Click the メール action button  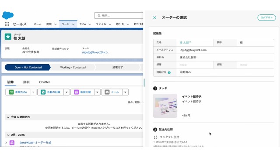(112, 92)
